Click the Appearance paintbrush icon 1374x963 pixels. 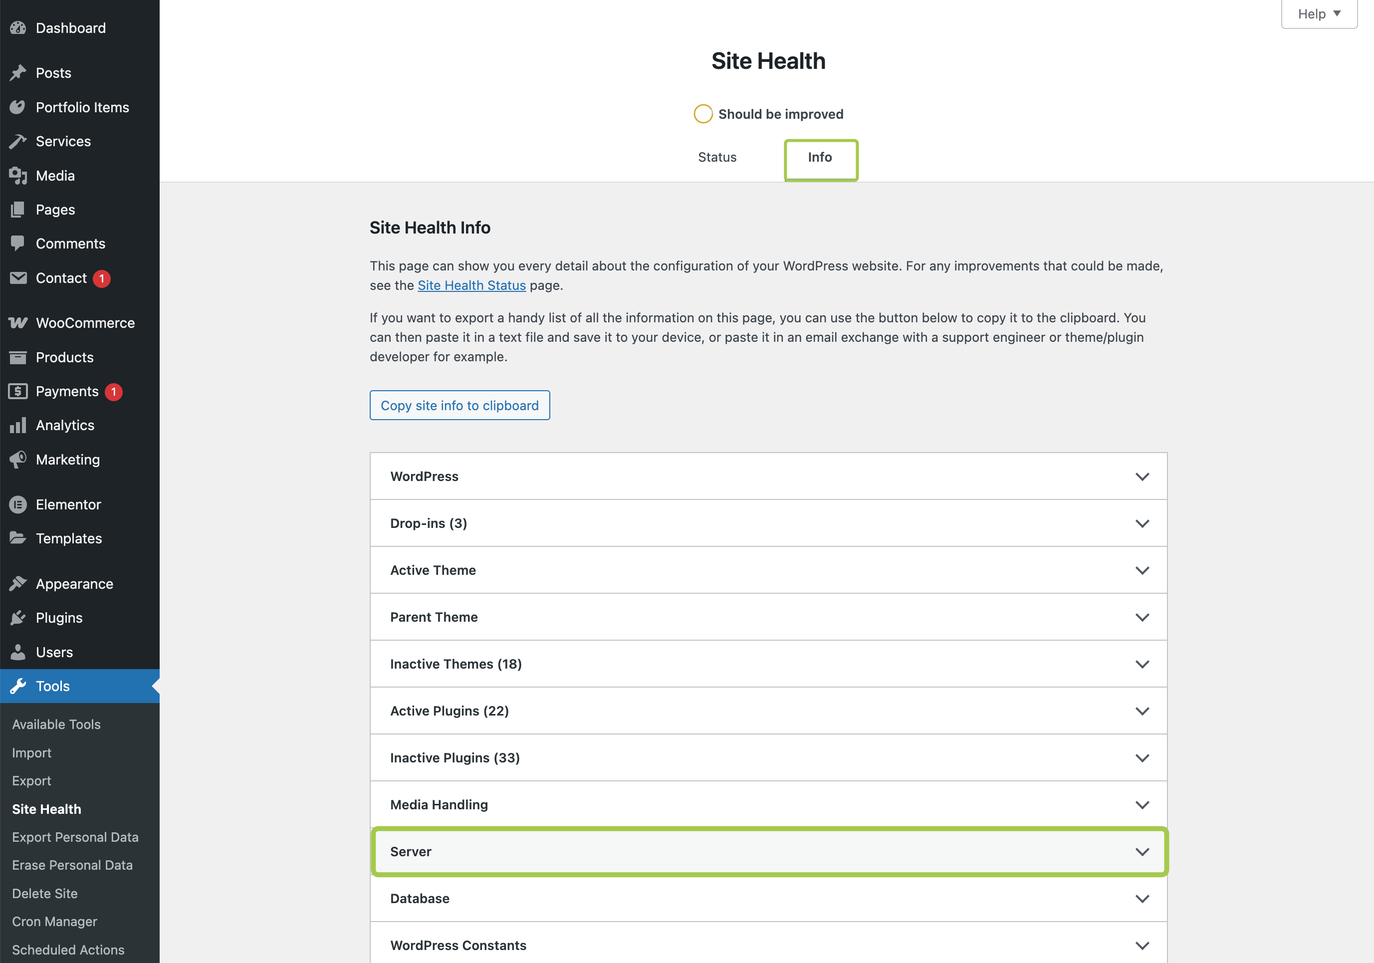pyautogui.click(x=18, y=584)
